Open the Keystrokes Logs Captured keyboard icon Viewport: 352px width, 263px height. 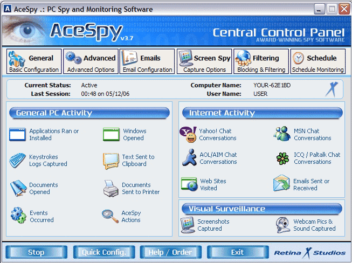coord(18,160)
